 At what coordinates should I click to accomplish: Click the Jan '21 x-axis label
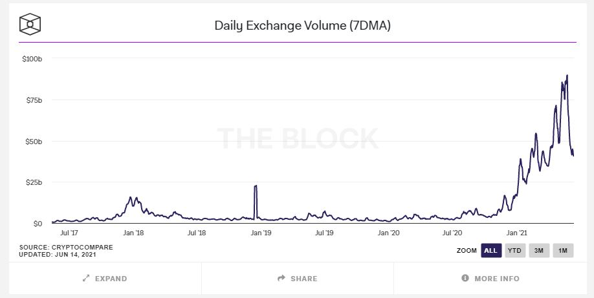[516, 233]
